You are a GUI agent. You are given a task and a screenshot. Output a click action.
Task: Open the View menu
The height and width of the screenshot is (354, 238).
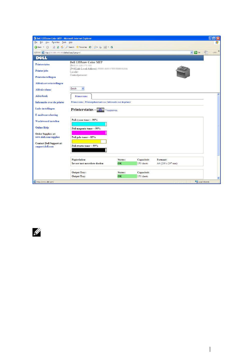[47, 42]
